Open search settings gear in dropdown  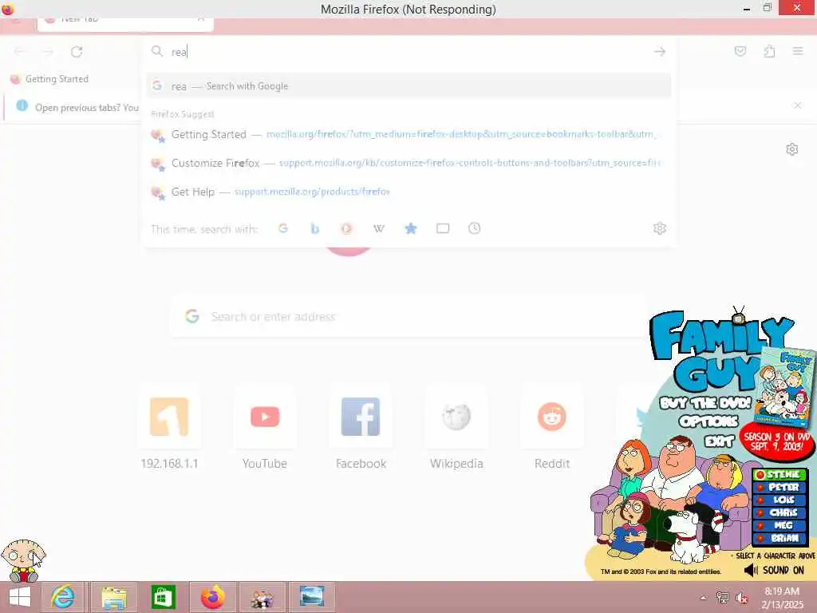coord(660,228)
